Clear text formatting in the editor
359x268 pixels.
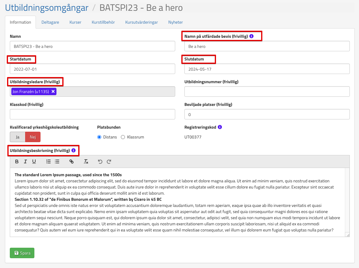pos(86,161)
